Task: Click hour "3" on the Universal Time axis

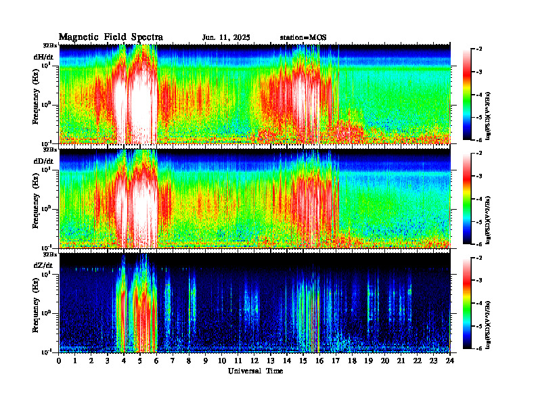Action: click(108, 361)
